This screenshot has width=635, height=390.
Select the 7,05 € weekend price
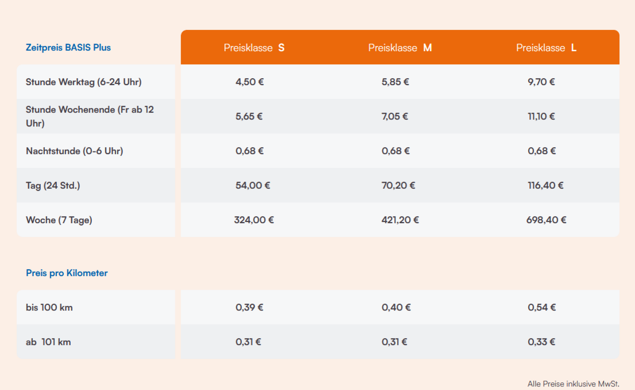pyautogui.click(x=395, y=116)
